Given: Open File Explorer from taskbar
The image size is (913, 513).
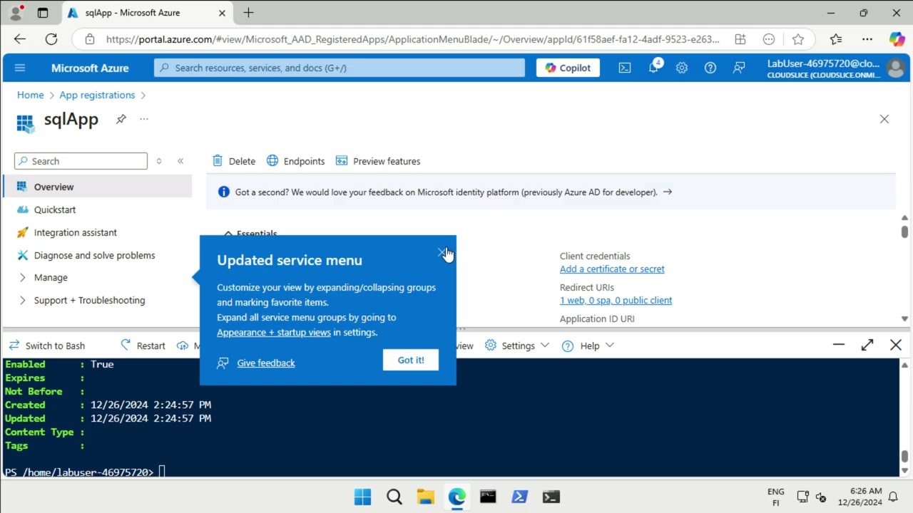Looking at the screenshot, I should point(425,497).
